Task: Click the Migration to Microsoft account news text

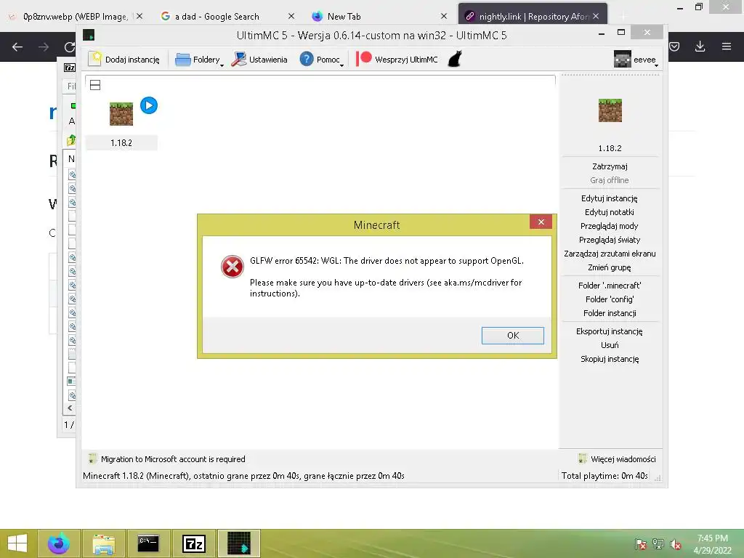Action: (173, 459)
